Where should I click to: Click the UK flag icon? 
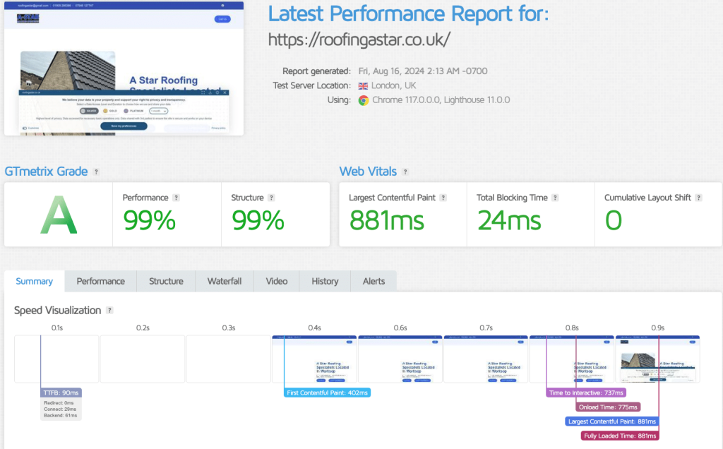[x=364, y=85]
